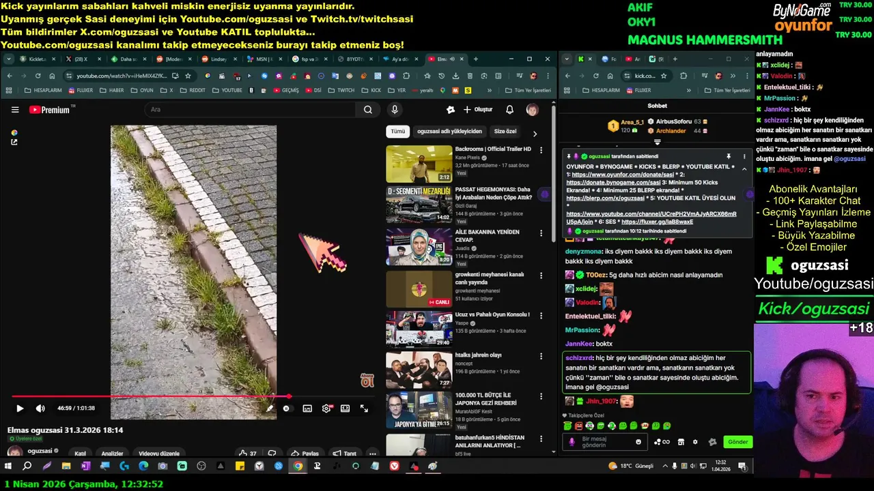Toggle subtitles in the player controls
This screenshot has height=491, width=874.
click(307, 408)
